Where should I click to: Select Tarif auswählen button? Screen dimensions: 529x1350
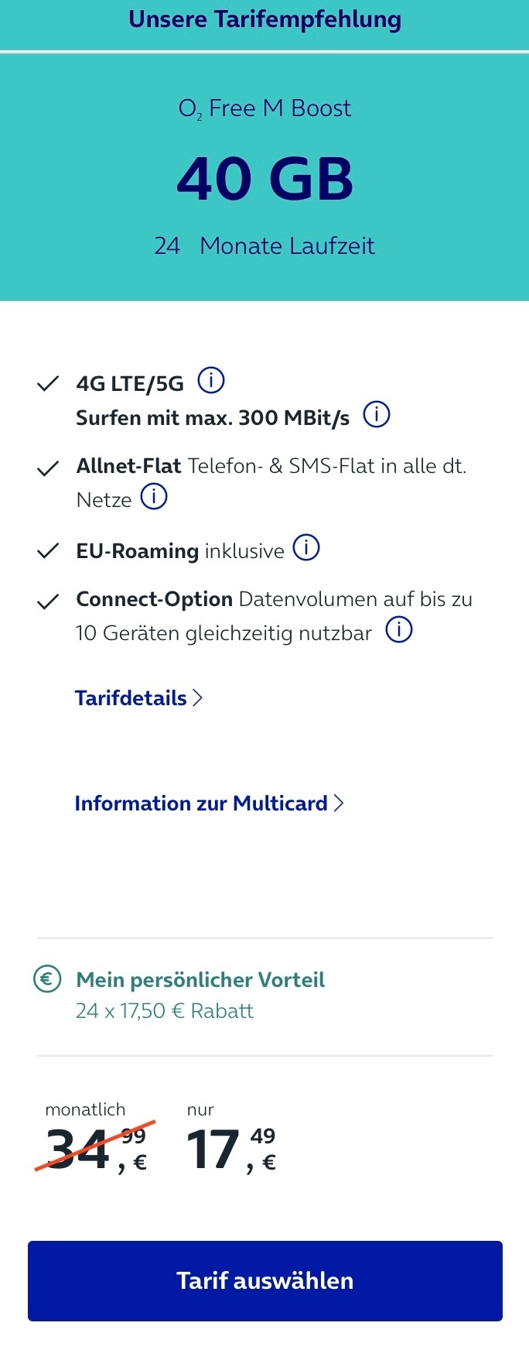pyautogui.click(x=265, y=1281)
